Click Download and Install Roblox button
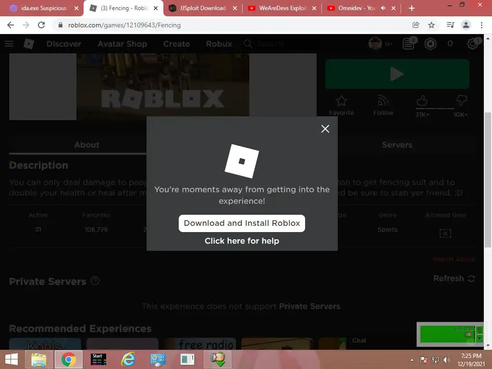Screen dimensions: 492x369 242,223
